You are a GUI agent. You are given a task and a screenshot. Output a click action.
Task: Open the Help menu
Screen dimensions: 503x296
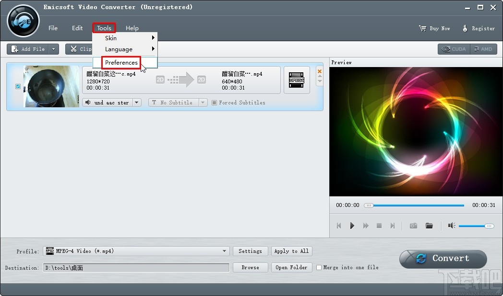pyautogui.click(x=132, y=28)
